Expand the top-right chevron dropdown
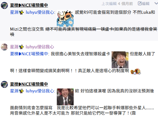The width and height of the screenshot is (158, 116). point(156,3)
